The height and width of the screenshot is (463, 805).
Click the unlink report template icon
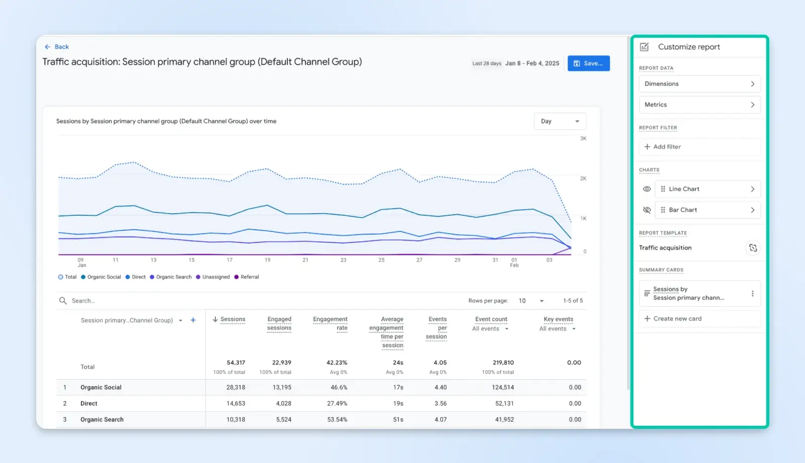coord(753,248)
